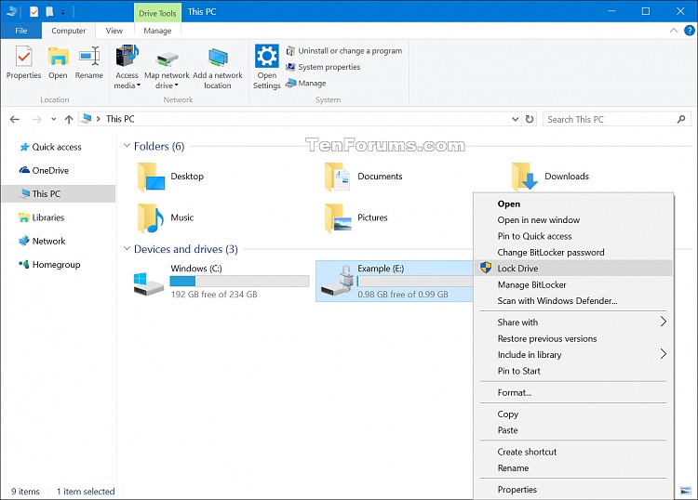
Task: Open the recent locations dropdown arrow
Action: 53,119
